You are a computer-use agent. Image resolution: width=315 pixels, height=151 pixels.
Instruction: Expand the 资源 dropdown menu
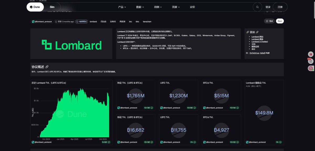click(176, 7)
